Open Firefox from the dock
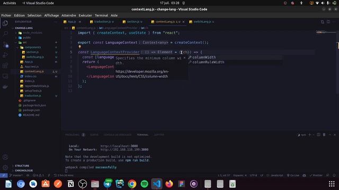The width and height of the screenshot is (339, 190). pos(169,184)
